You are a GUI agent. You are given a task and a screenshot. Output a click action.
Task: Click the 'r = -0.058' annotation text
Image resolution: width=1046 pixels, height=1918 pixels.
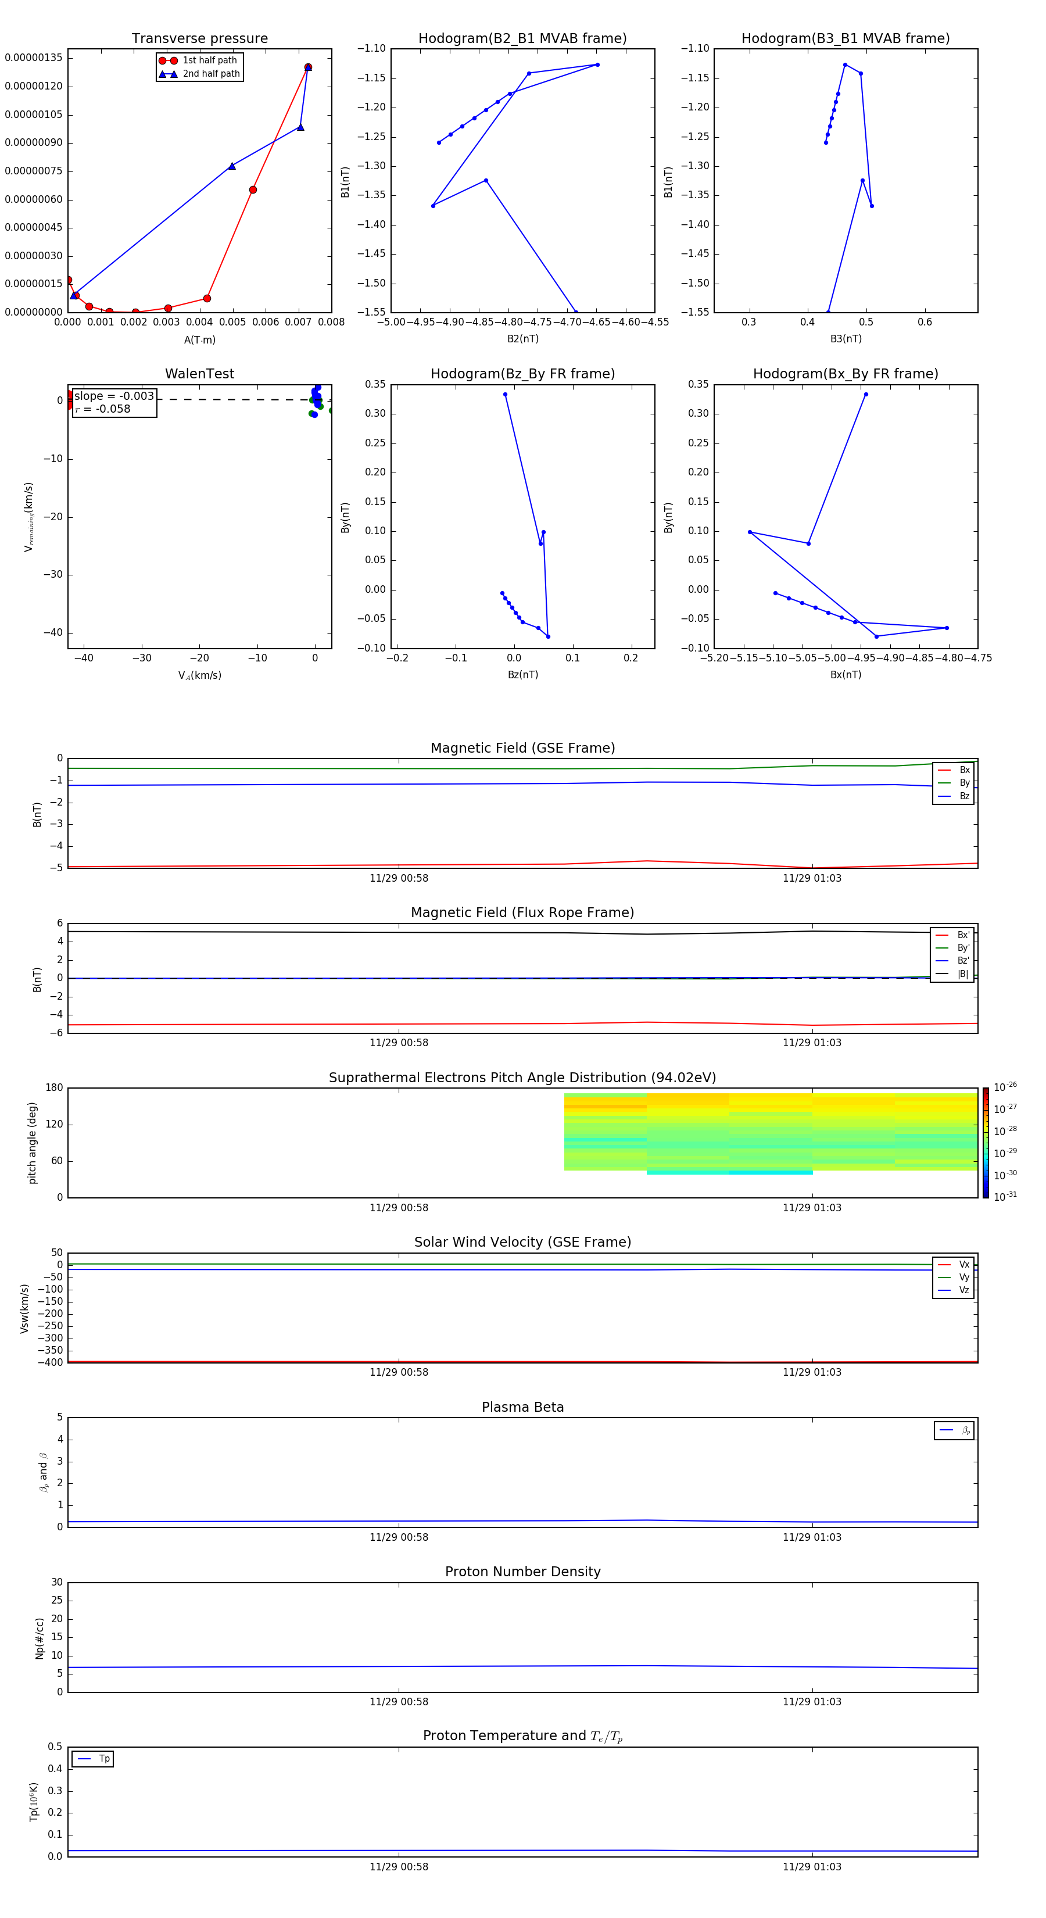(x=103, y=409)
